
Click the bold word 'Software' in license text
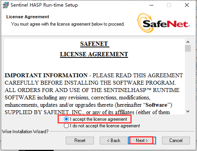(x=157, y=105)
